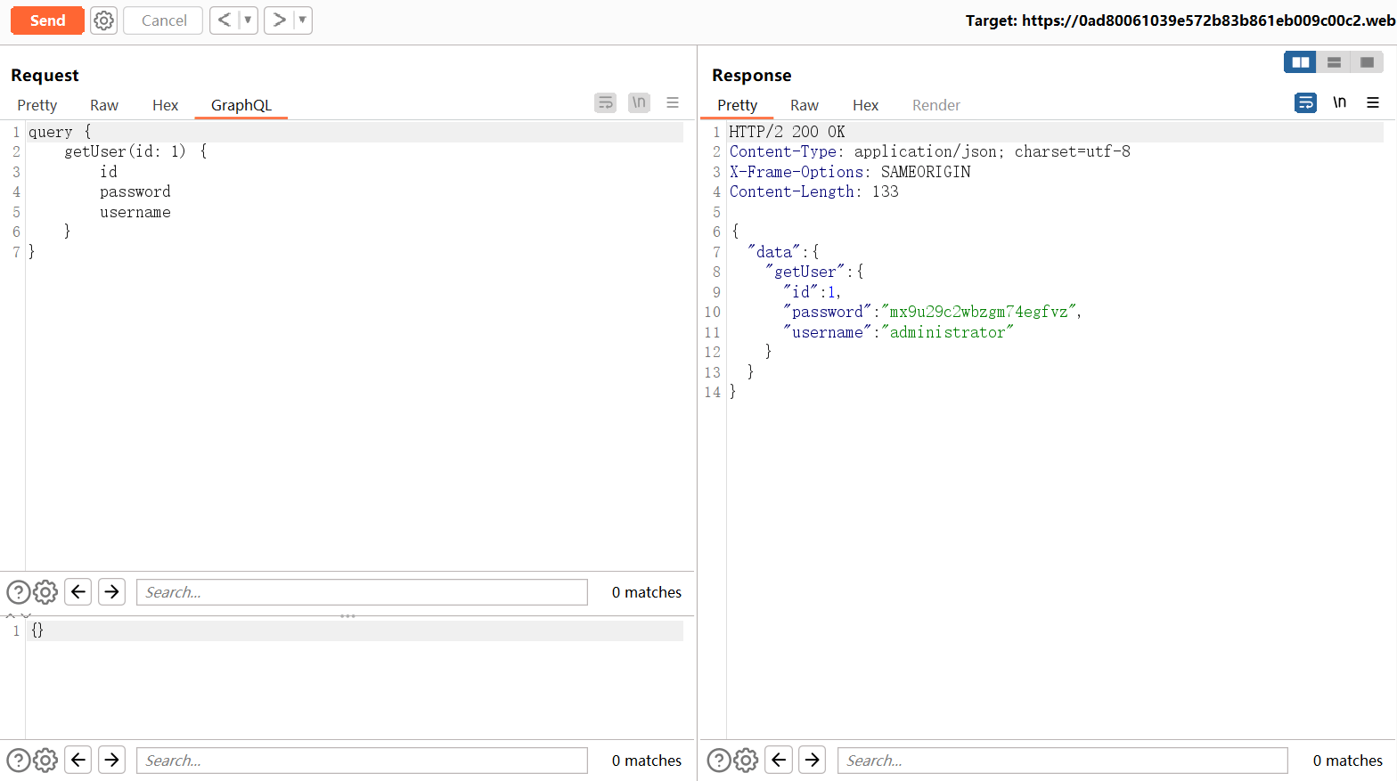This screenshot has width=1397, height=781.
Task: Open the Hex tab in Response
Action: [865, 105]
